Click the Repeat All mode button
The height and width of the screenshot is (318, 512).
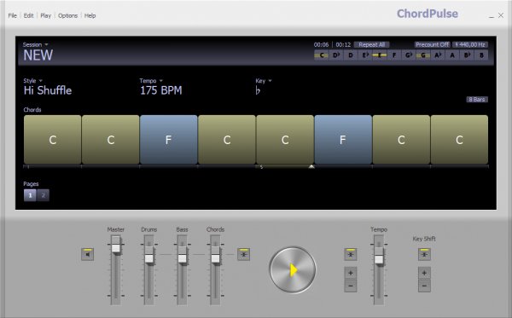[371, 44]
